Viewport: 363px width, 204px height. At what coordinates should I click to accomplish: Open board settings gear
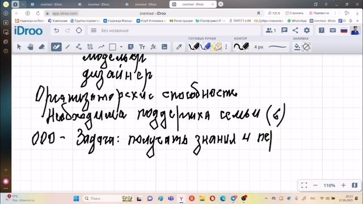pos(307,30)
